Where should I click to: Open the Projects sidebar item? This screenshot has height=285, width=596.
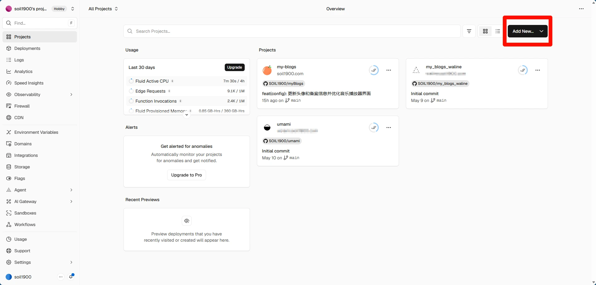[40, 37]
